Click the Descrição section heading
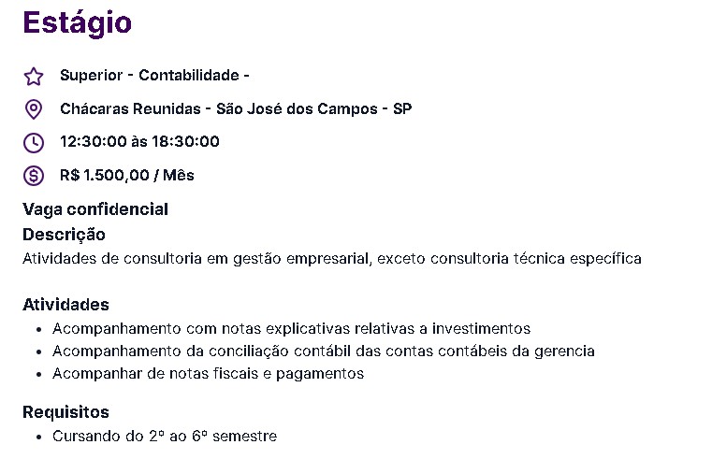Screen dimensions: 712x459 point(64,235)
